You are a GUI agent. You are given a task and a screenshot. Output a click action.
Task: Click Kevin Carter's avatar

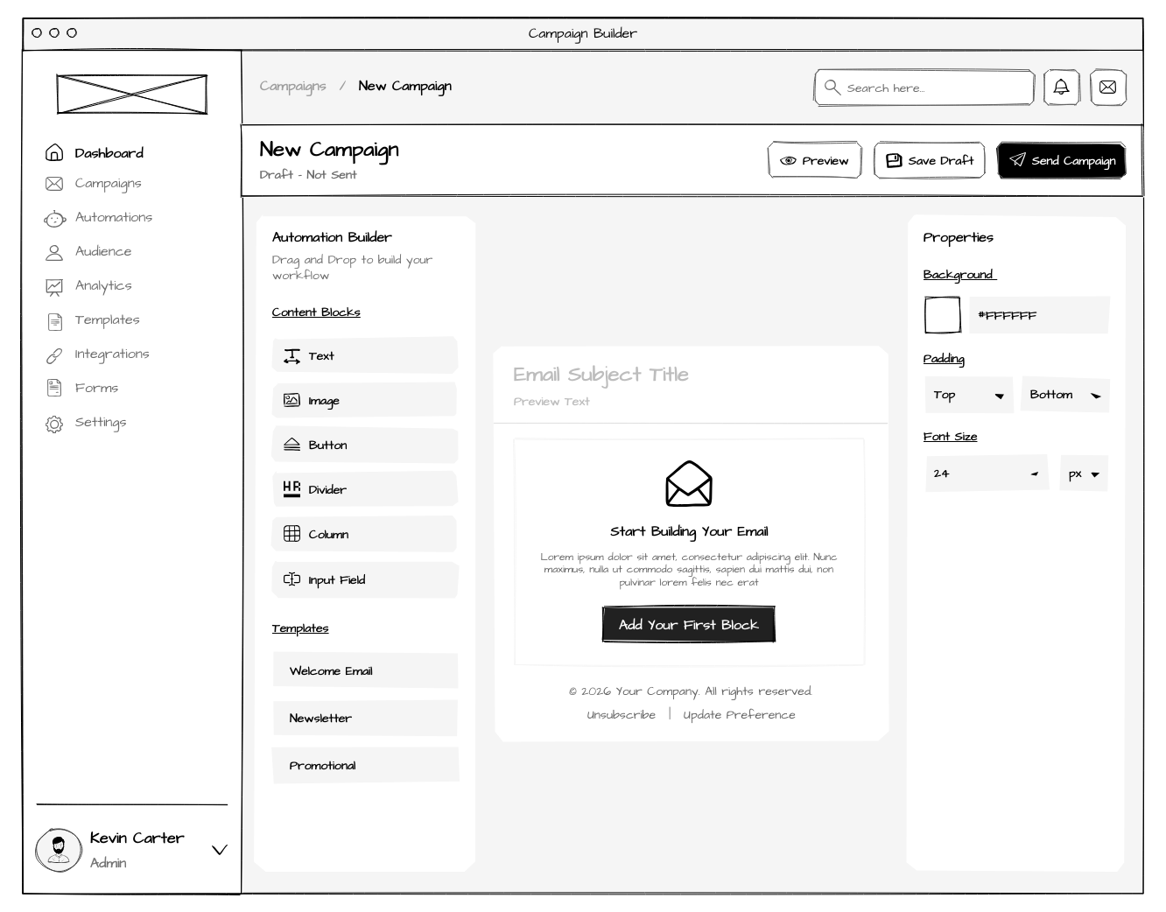tap(58, 850)
